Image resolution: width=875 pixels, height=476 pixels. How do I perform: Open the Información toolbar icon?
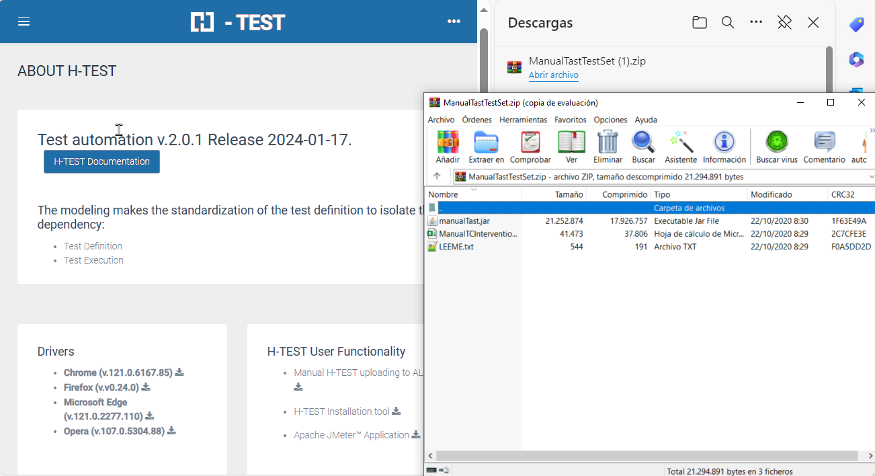[724, 143]
